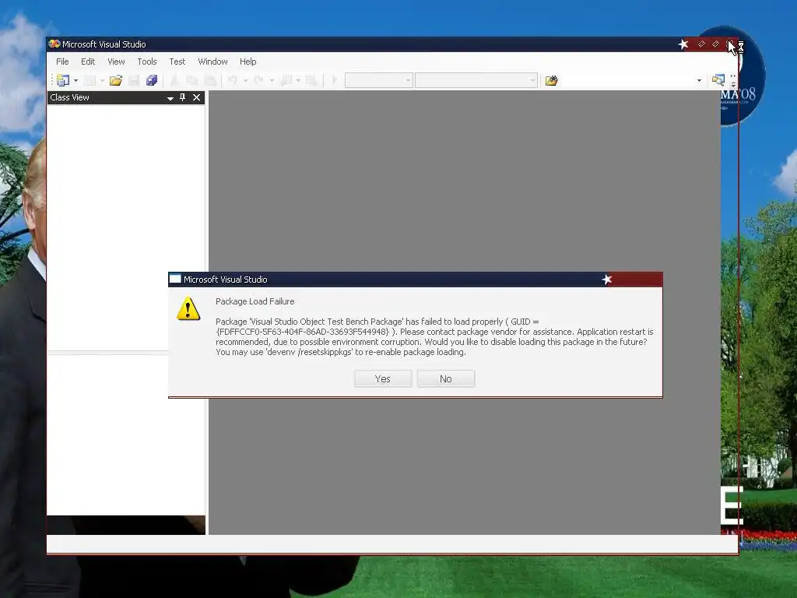
Task: Click the Redo arrow icon
Action: [258, 80]
